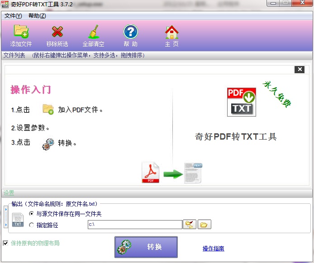Click the 添加文件 (Add File) toolbar icon

tap(21, 32)
